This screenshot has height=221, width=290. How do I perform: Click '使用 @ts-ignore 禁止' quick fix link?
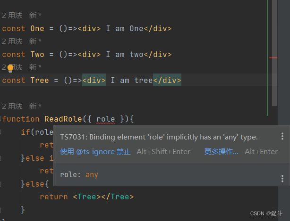pos(95,152)
